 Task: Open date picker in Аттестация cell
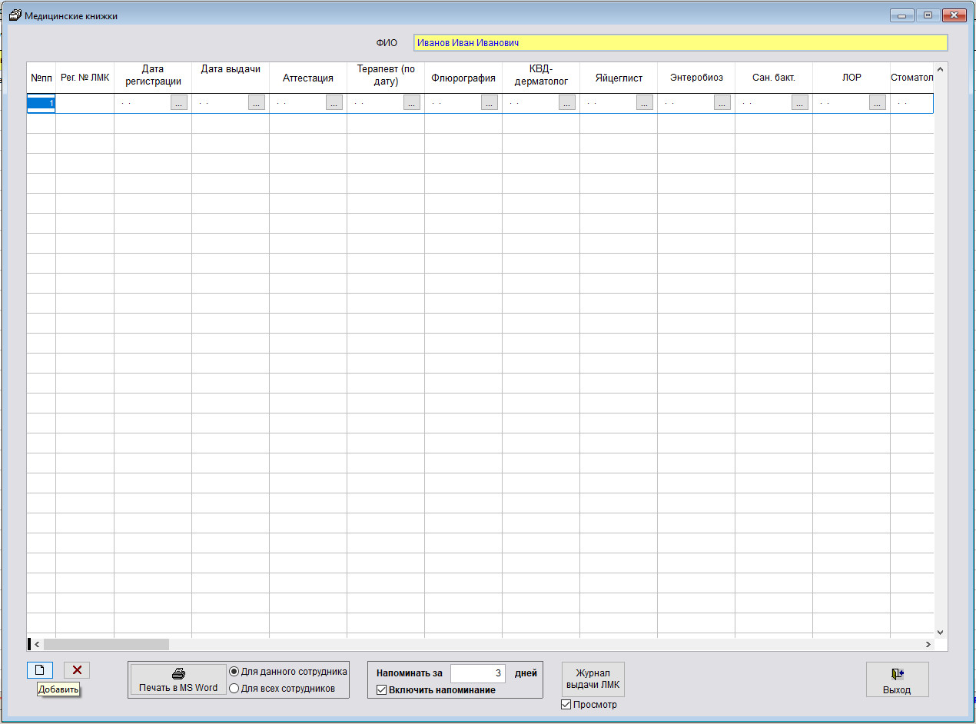click(334, 103)
